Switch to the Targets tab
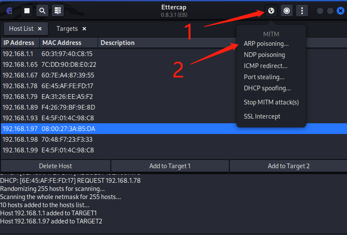Image resolution: width=347 pixels, height=235 pixels. pyautogui.click(x=67, y=29)
